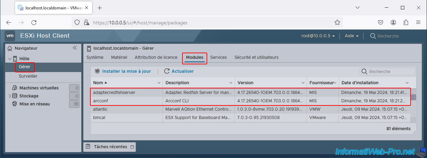The image size is (427, 158).
Task: Open the Aide help dropdown menu
Action: 351,36
